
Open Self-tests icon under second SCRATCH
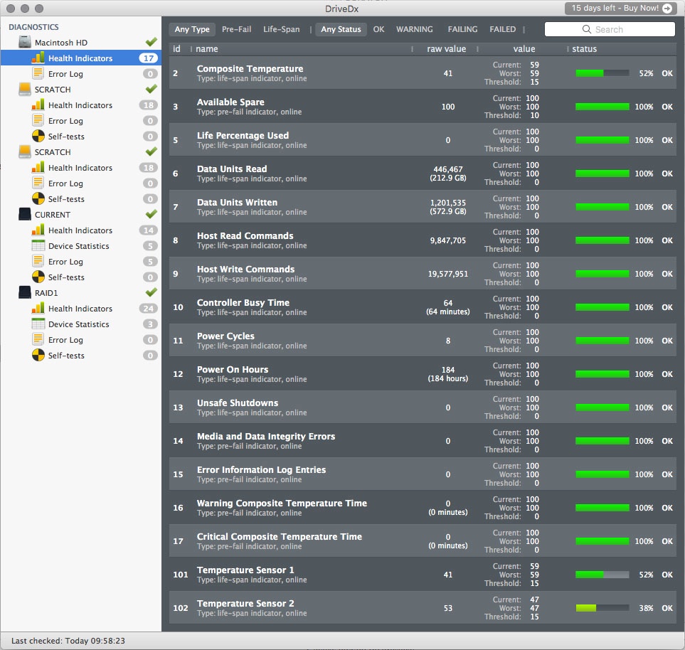tap(38, 198)
